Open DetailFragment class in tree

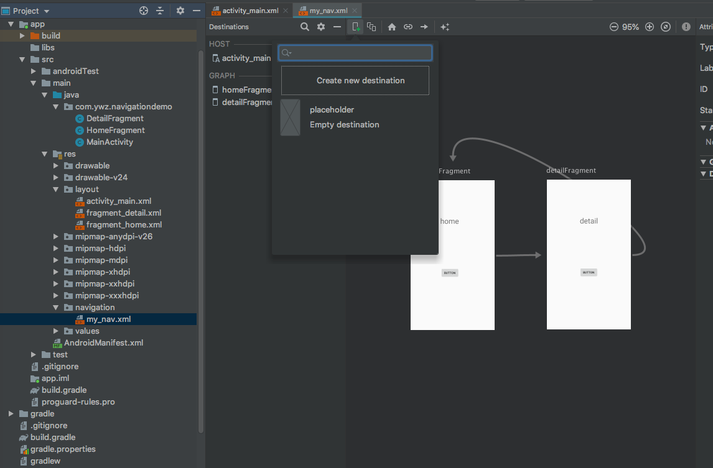click(110, 119)
